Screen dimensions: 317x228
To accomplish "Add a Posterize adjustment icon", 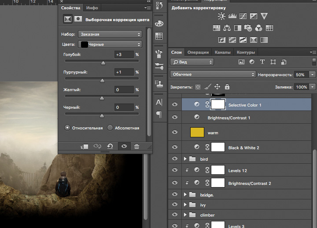I will pos(232,40).
